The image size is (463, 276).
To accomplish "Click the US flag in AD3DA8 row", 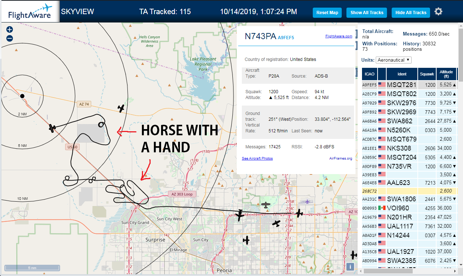I will pos(382,243).
